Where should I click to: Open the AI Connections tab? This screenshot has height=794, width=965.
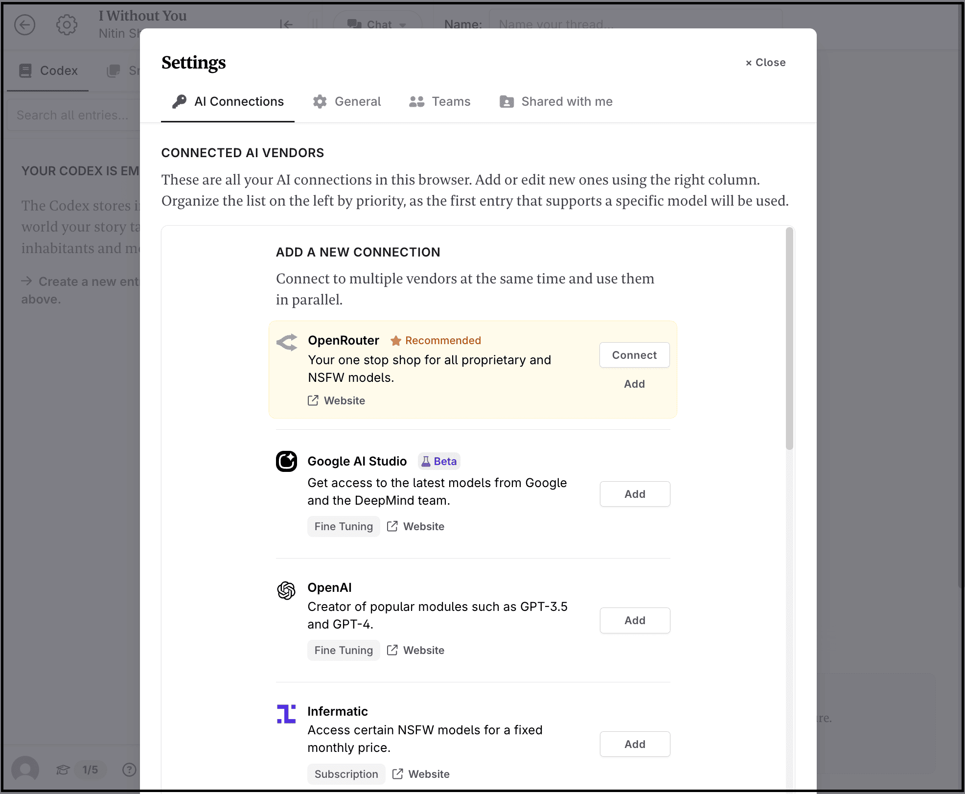click(228, 101)
